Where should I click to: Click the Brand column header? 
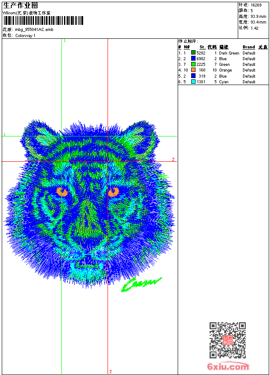point(249,47)
